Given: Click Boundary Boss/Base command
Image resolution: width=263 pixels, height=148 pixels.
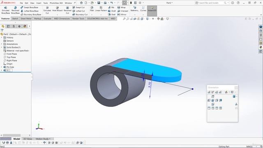Looking at the screenshot, I should tap(31, 15).
